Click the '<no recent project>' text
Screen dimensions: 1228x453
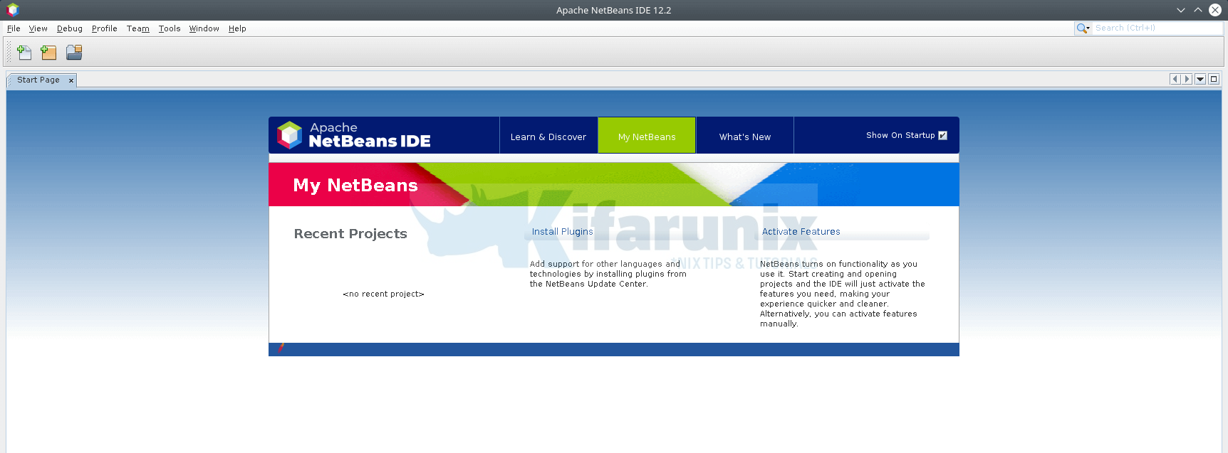pyautogui.click(x=383, y=294)
